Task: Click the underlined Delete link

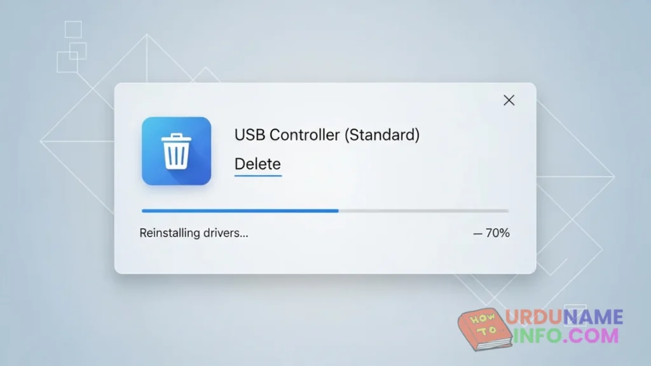Action: (258, 164)
